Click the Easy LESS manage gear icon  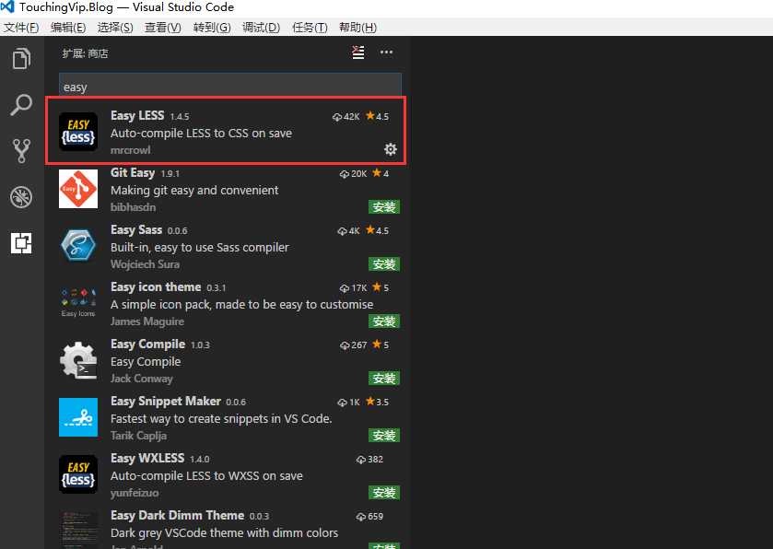(391, 149)
